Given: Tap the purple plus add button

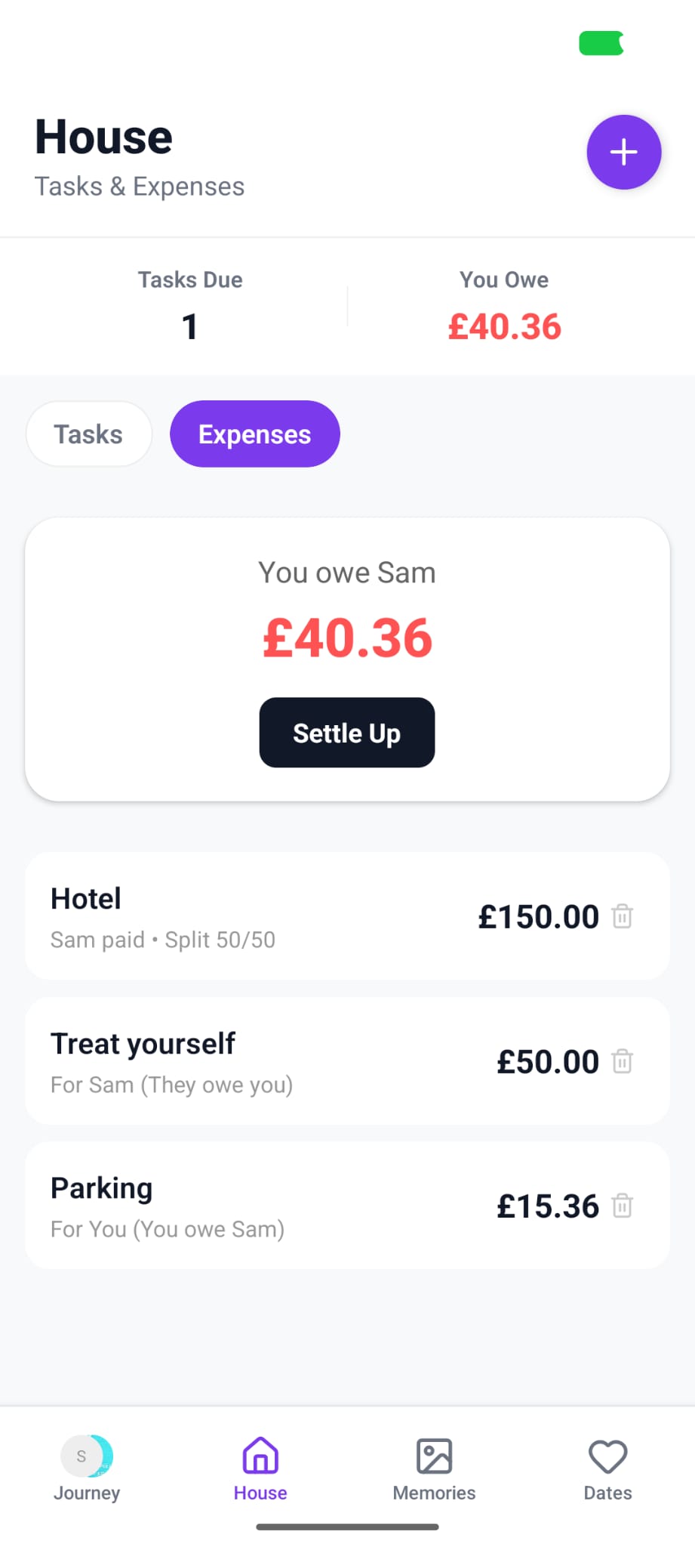Looking at the screenshot, I should point(623,152).
